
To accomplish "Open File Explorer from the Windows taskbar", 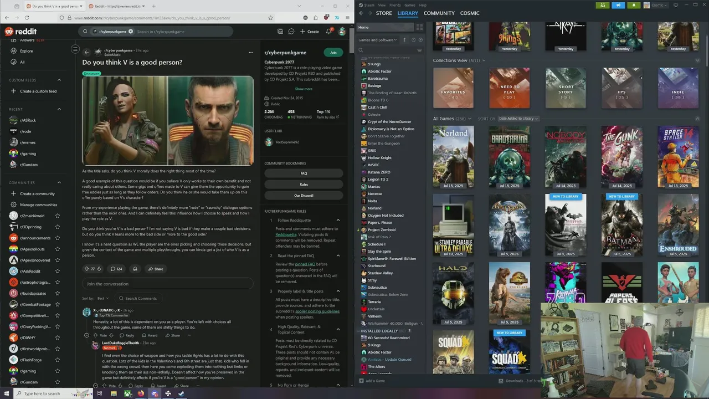I will pyautogui.click(x=114, y=393).
